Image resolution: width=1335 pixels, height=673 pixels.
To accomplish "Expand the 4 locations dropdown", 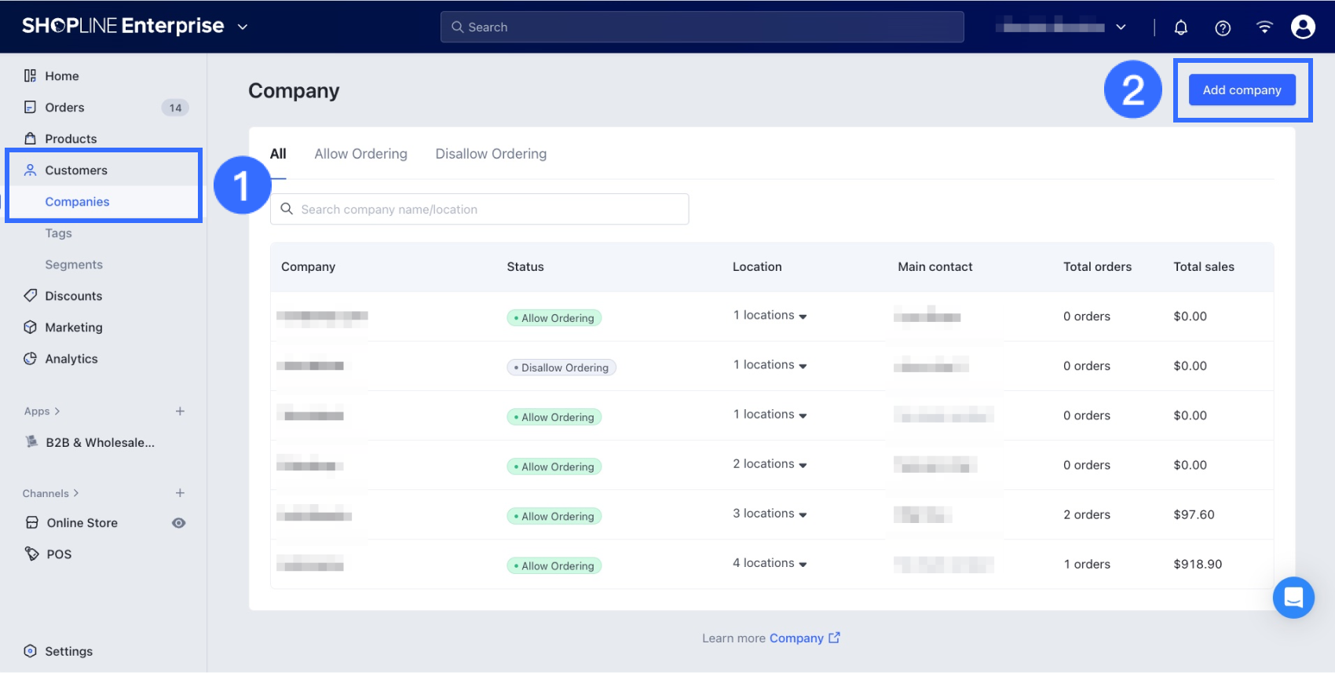I will point(770,563).
